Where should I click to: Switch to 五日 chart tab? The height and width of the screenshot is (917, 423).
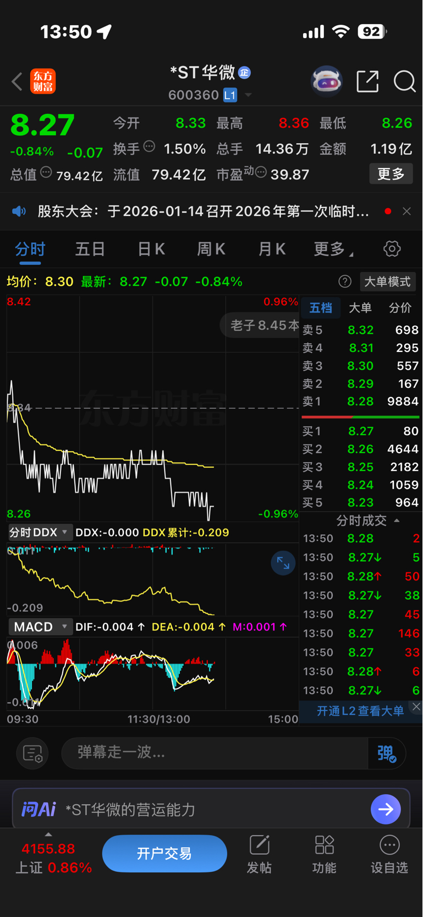pyautogui.click(x=90, y=249)
